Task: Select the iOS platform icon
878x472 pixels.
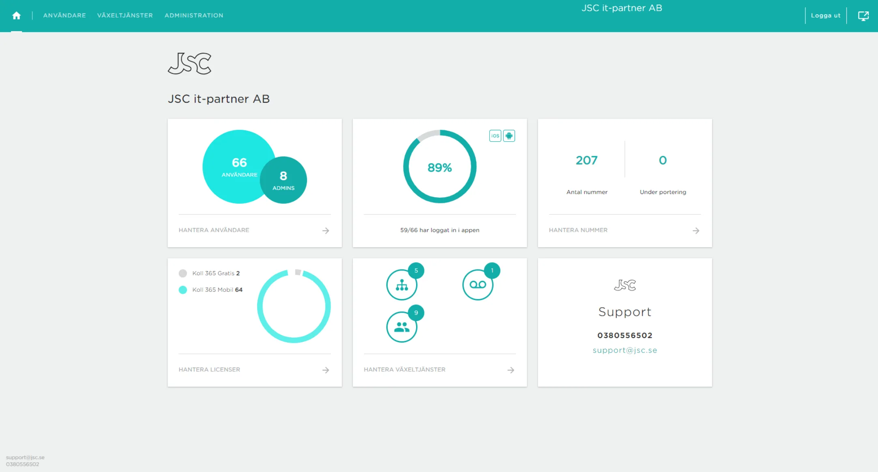Action: [495, 136]
